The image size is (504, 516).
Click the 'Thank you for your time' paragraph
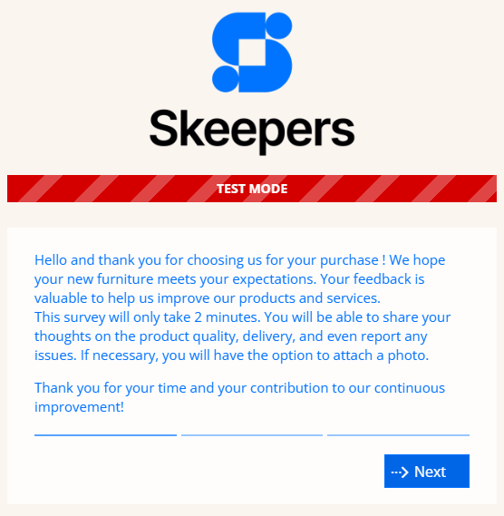[240, 397]
